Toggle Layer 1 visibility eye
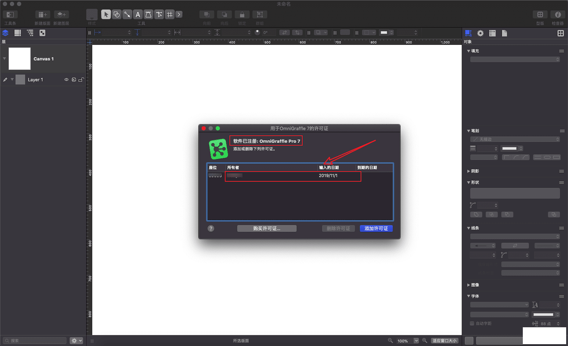This screenshot has height=346, width=568. click(x=66, y=80)
